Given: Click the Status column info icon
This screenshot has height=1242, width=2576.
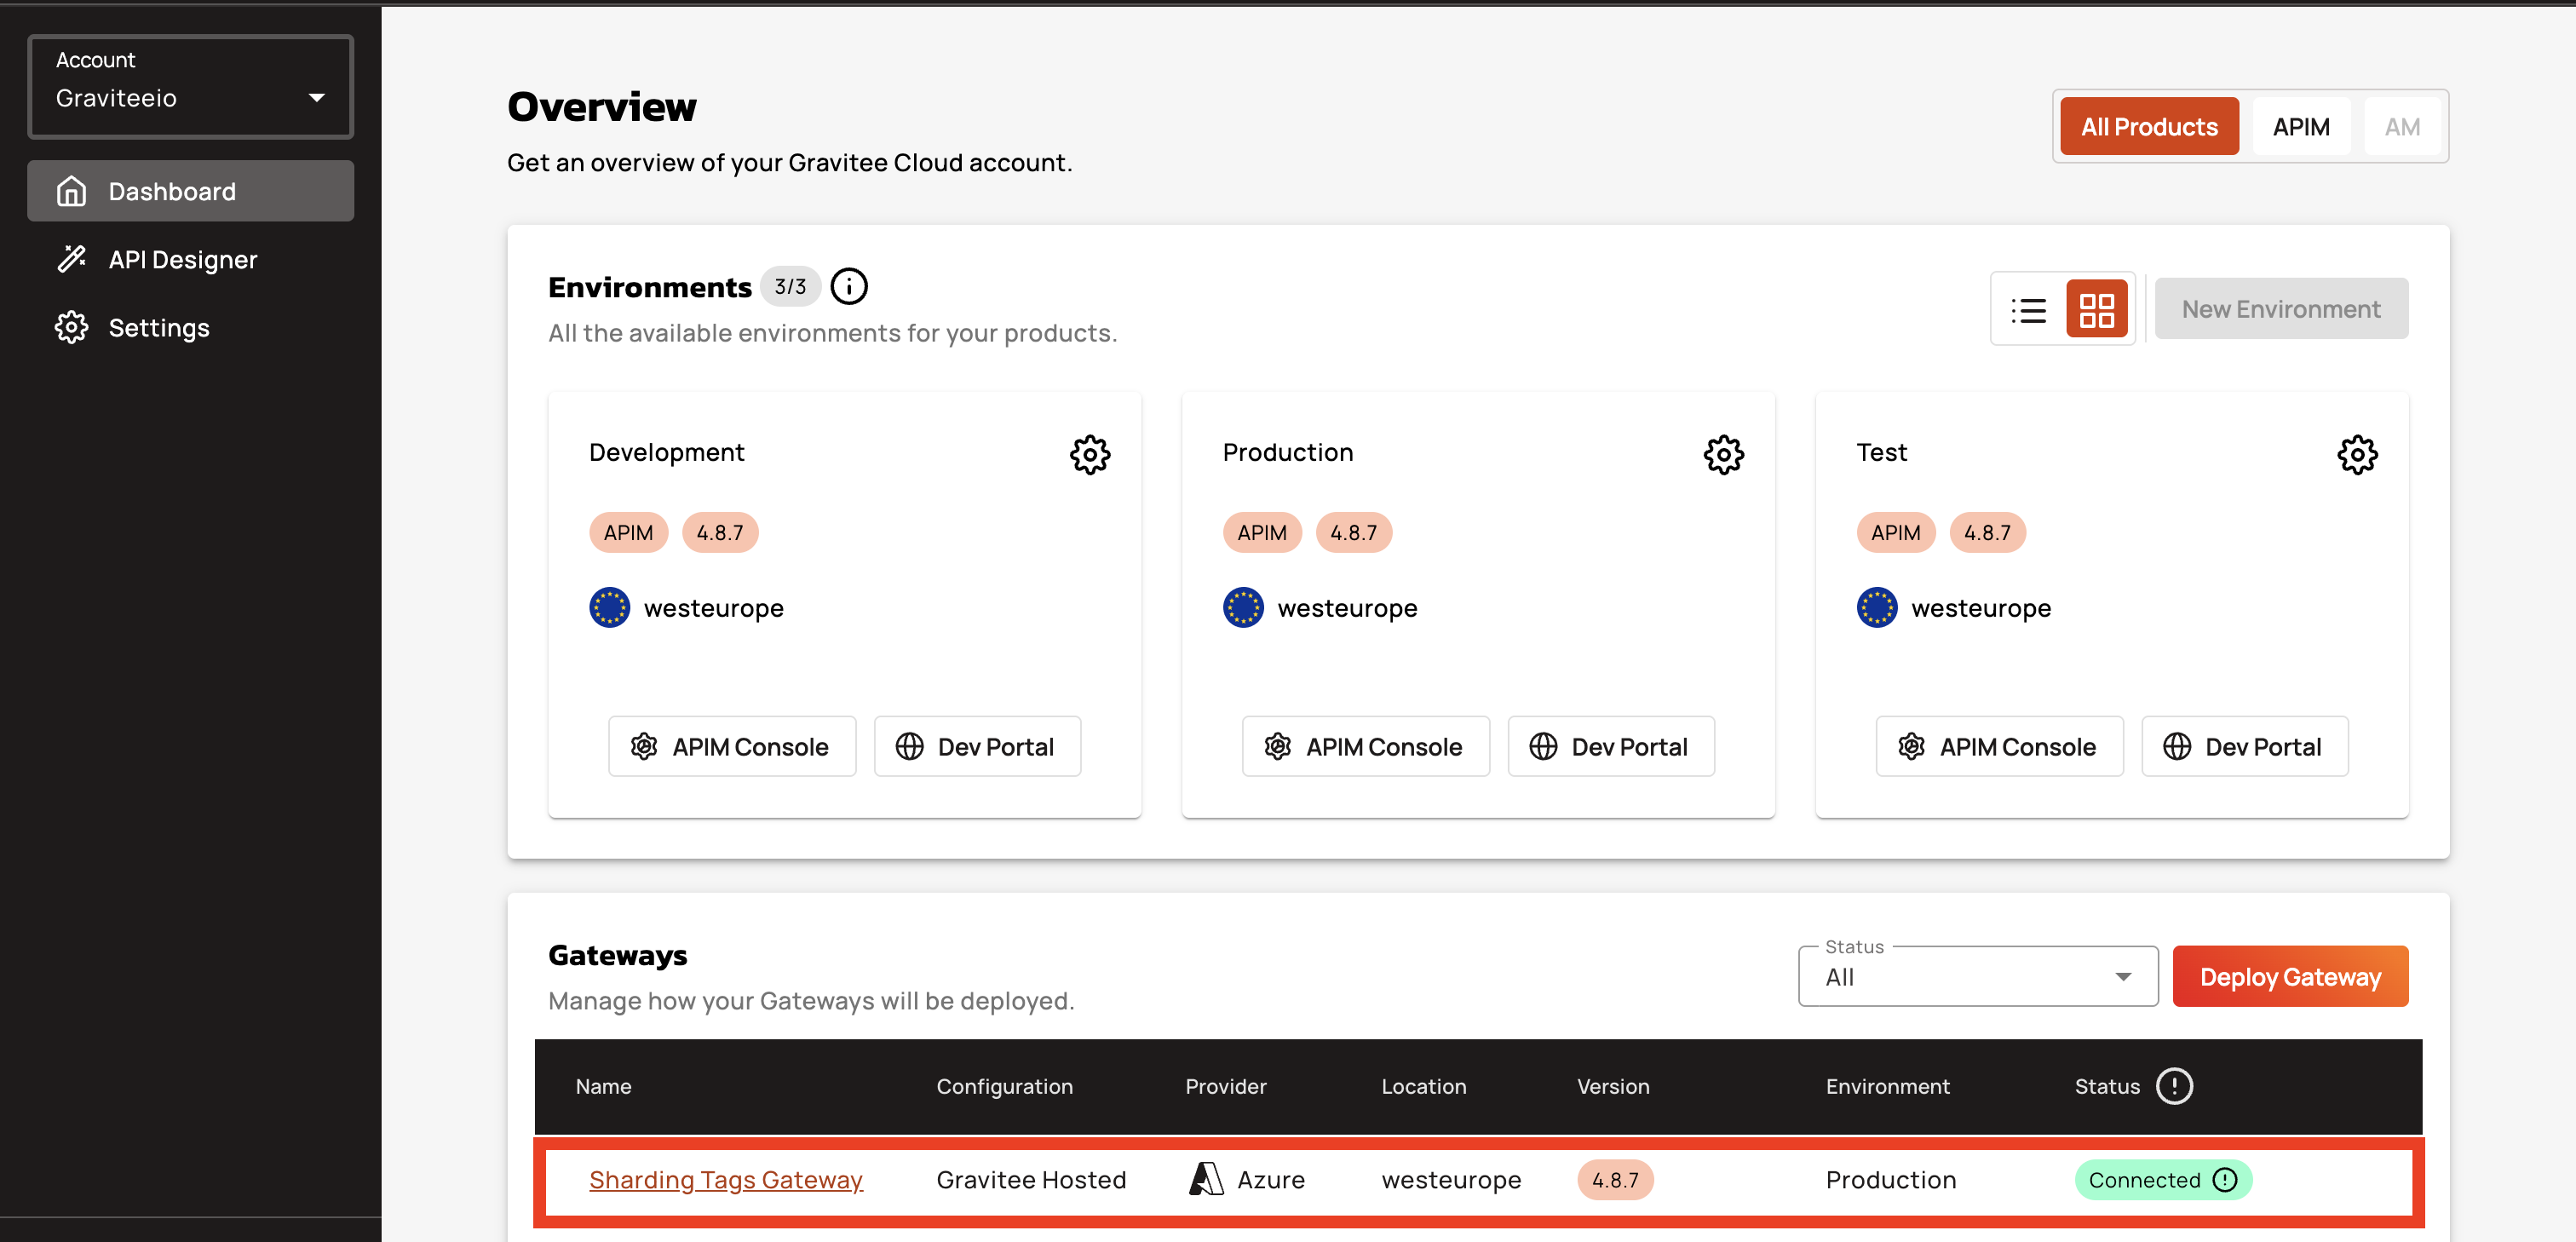Looking at the screenshot, I should point(2173,1086).
